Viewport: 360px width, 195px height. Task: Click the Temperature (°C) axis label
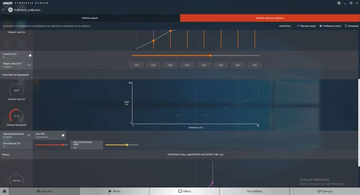pyautogui.click(x=196, y=127)
